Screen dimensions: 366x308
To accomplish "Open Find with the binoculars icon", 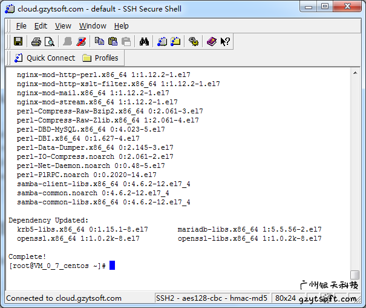I will click(144, 42).
